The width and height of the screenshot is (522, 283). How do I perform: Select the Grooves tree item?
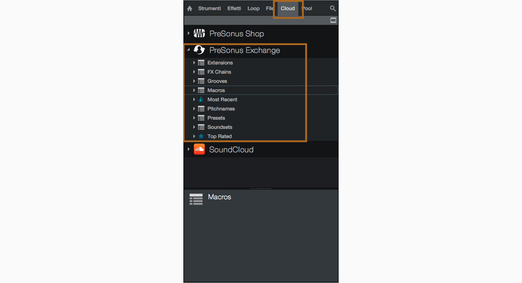tap(217, 81)
